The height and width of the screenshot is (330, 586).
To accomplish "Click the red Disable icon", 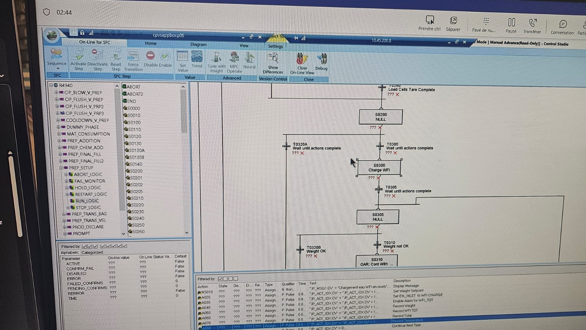I will pos(150,56).
